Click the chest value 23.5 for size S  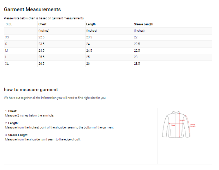tap(41, 44)
